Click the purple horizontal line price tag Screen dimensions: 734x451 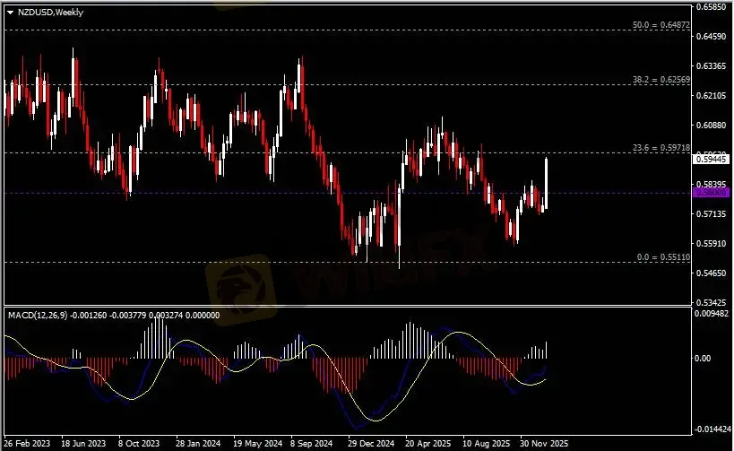709,192
